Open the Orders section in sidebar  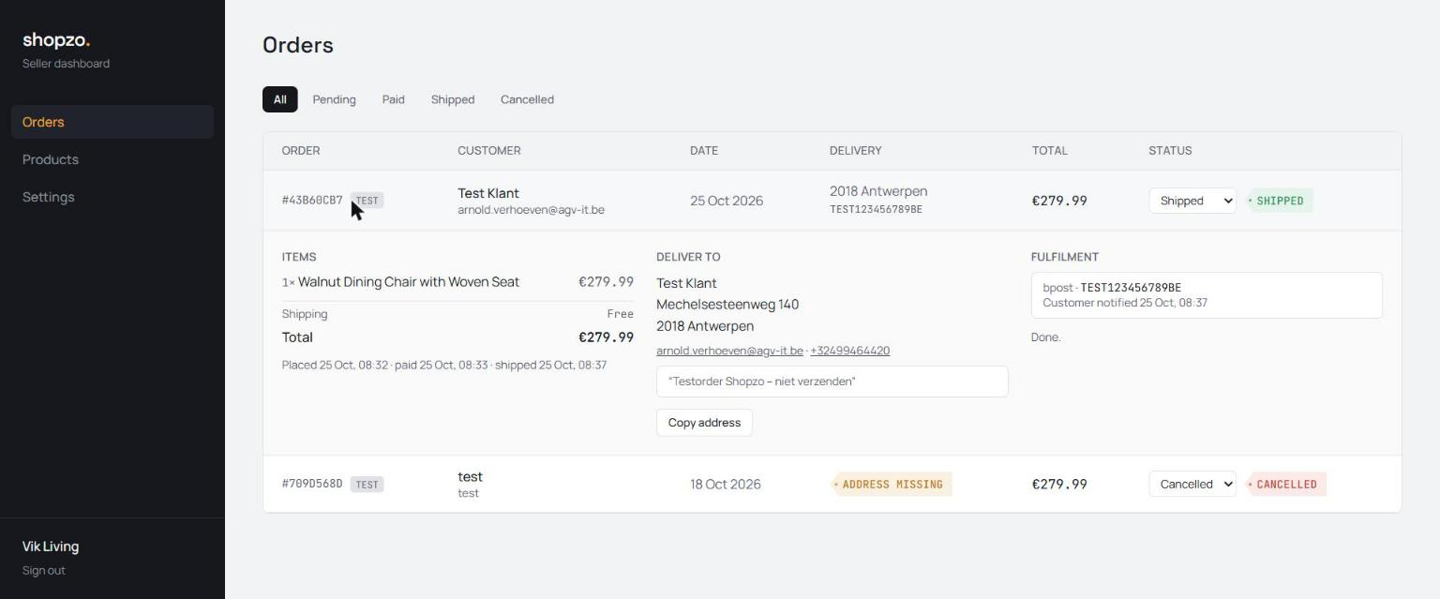point(112,122)
